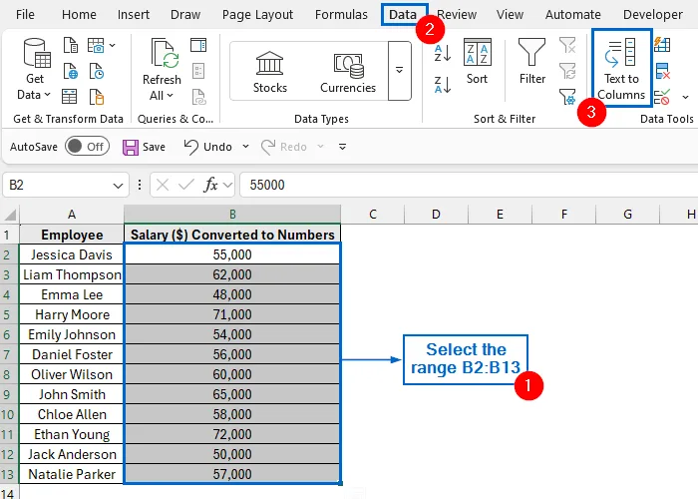Select column A header

tap(72, 215)
